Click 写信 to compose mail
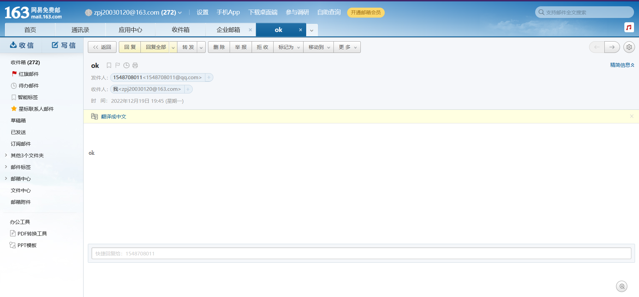 63,45
